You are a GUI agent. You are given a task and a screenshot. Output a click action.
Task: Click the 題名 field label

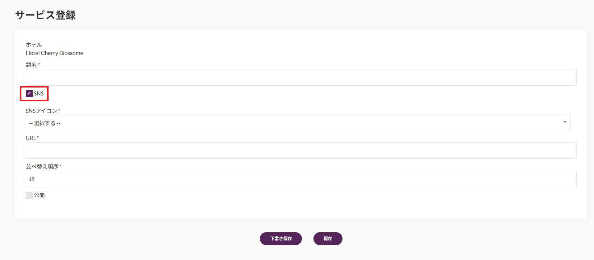[31, 65]
